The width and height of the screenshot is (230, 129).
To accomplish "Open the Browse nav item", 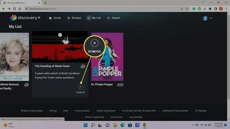I will (74, 18).
